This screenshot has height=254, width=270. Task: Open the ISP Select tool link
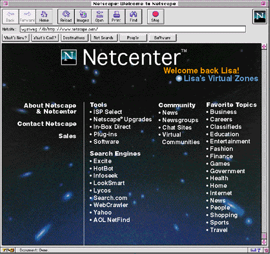coord(107,112)
